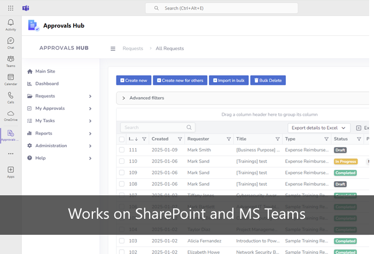
Task: Select My Tasks in the sidebar
Action: click(41, 121)
